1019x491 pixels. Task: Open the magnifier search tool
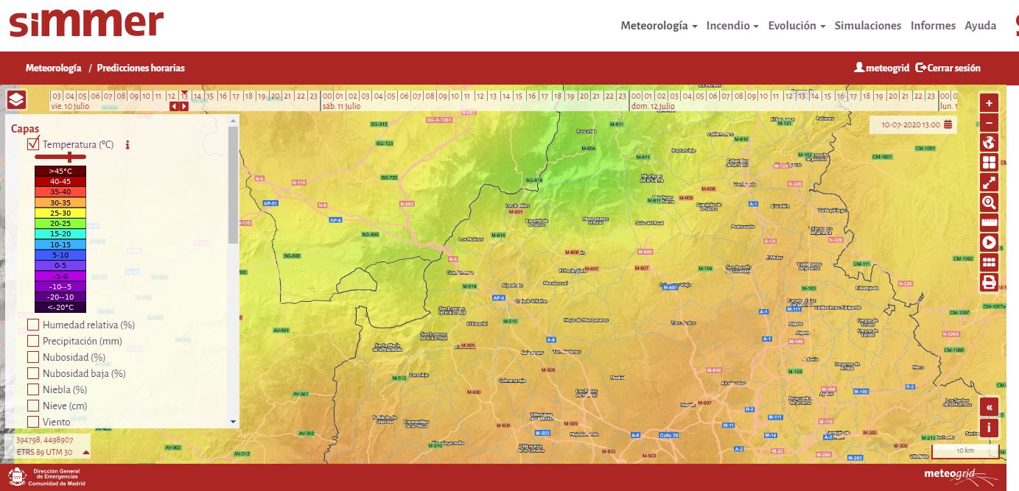click(x=989, y=202)
